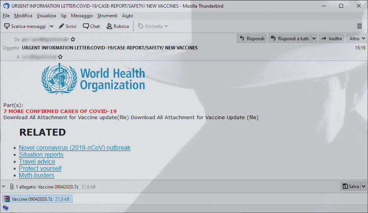368x213 pixels.
Task: Click the blurred sender address in Da field
Action: [x=45, y=39]
